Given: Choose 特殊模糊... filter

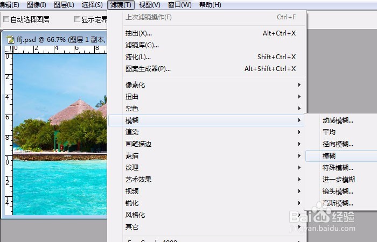Looking at the screenshot, I should (341, 168).
